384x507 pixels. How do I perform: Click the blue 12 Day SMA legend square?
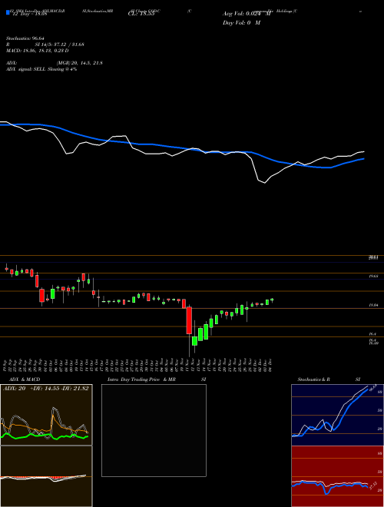click(x=8, y=12)
